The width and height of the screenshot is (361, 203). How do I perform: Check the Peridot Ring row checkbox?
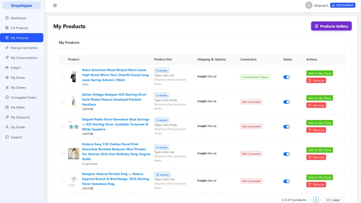coord(62,181)
